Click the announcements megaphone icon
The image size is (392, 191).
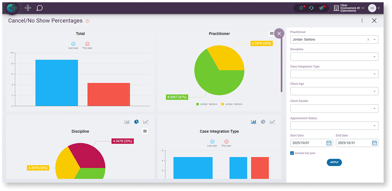pyautogui.click(x=321, y=8)
